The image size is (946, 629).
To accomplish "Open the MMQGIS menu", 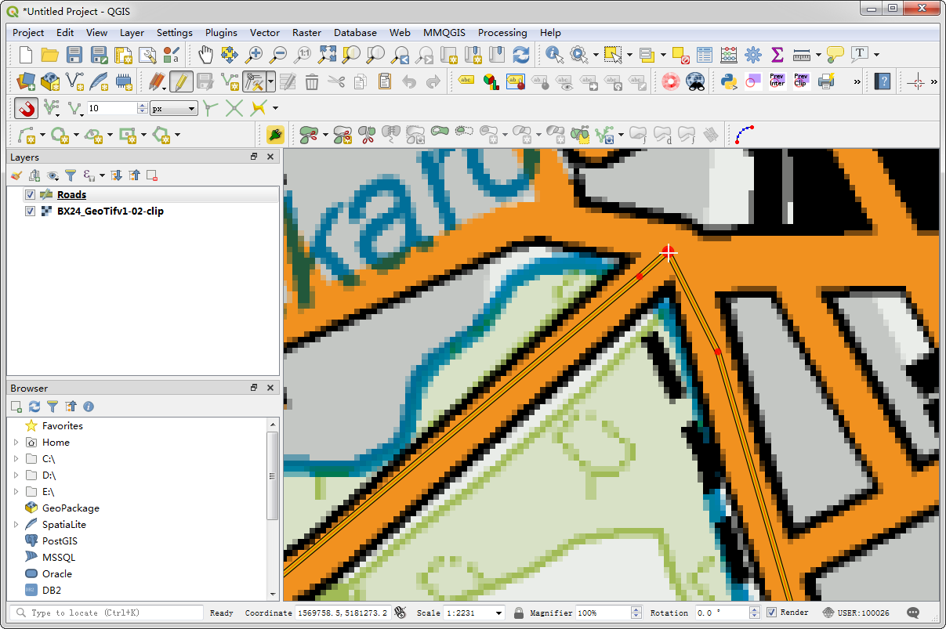I will point(443,33).
